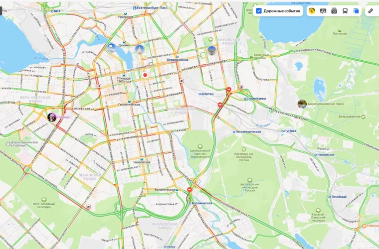Click the round building landmark in Кировский район
This screenshot has height=249, width=379.
pos(212,50)
